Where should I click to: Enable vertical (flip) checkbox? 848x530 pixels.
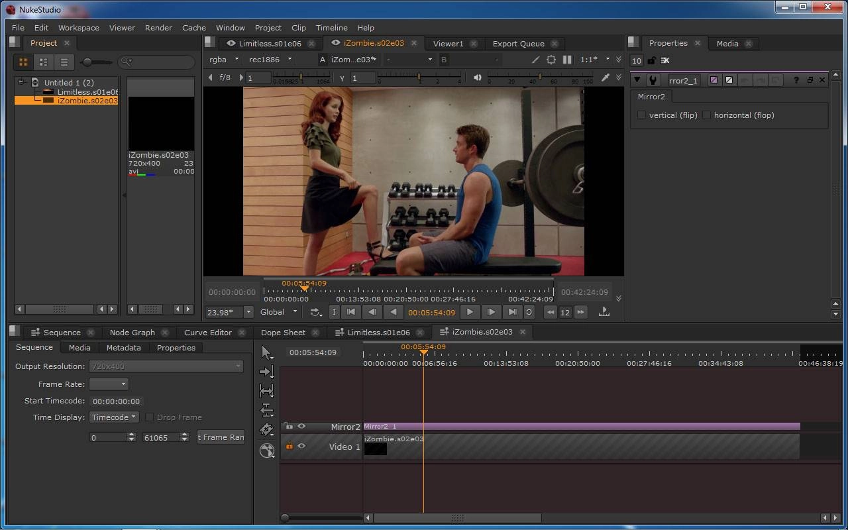(641, 115)
